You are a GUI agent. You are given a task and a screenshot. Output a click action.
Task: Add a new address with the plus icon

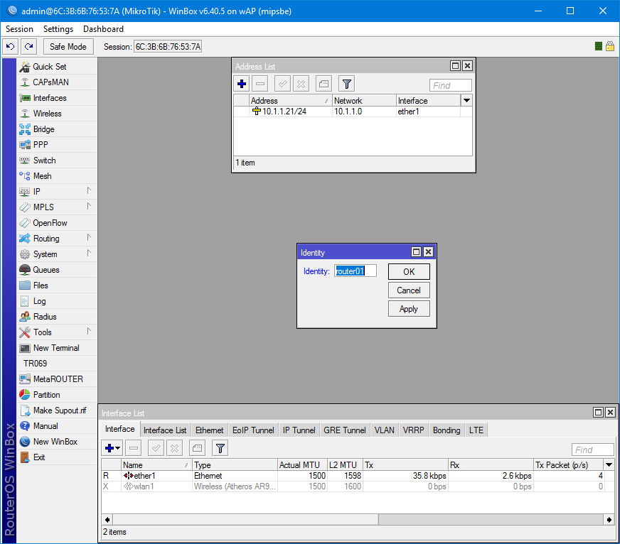(x=241, y=83)
